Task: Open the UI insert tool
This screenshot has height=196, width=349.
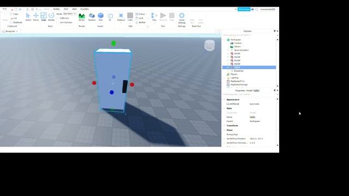Action: coord(110,17)
